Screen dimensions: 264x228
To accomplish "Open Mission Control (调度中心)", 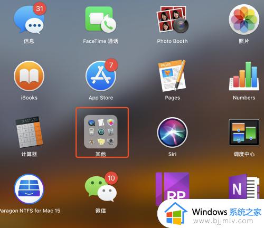I will click(x=244, y=132).
